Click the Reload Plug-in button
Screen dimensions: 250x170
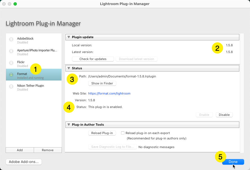pos(102,133)
